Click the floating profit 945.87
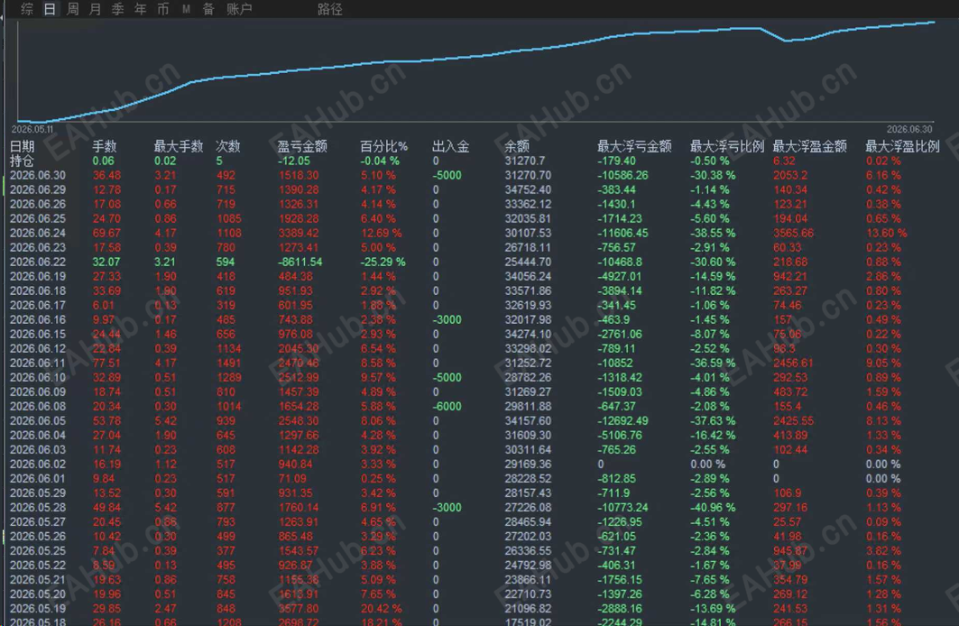The width and height of the screenshot is (959, 626). click(790, 551)
